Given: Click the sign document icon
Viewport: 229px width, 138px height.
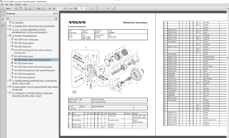Looking at the screenshot, I should 25,8.
